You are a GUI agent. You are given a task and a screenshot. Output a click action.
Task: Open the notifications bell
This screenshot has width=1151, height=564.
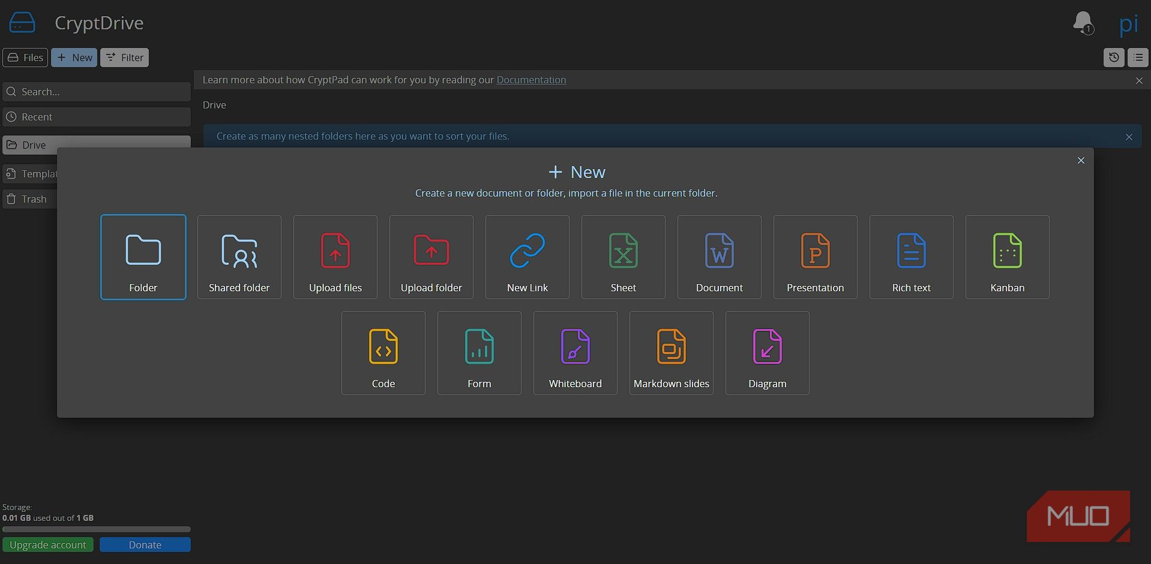tap(1083, 23)
